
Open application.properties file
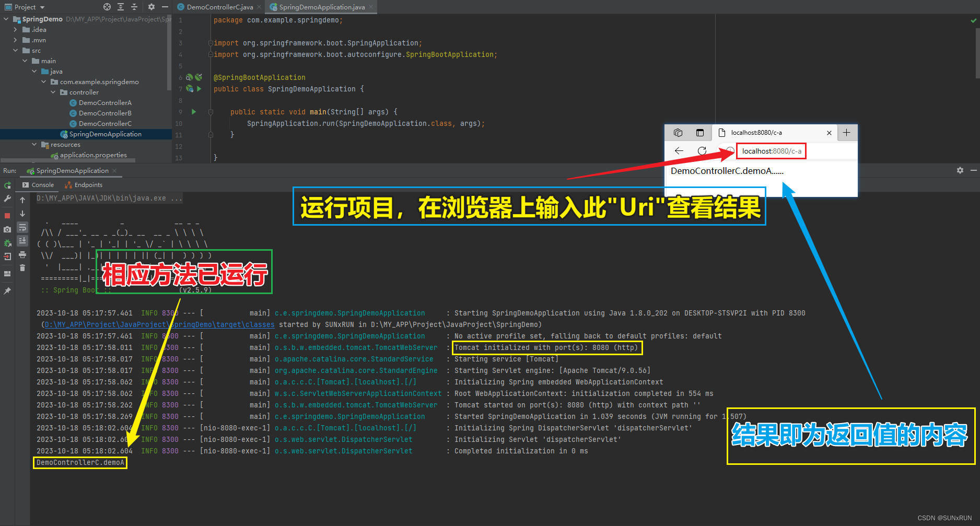tap(89, 155)
